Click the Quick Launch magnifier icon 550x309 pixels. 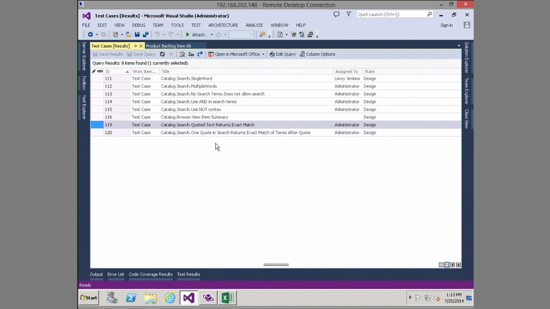coord(429,14)
